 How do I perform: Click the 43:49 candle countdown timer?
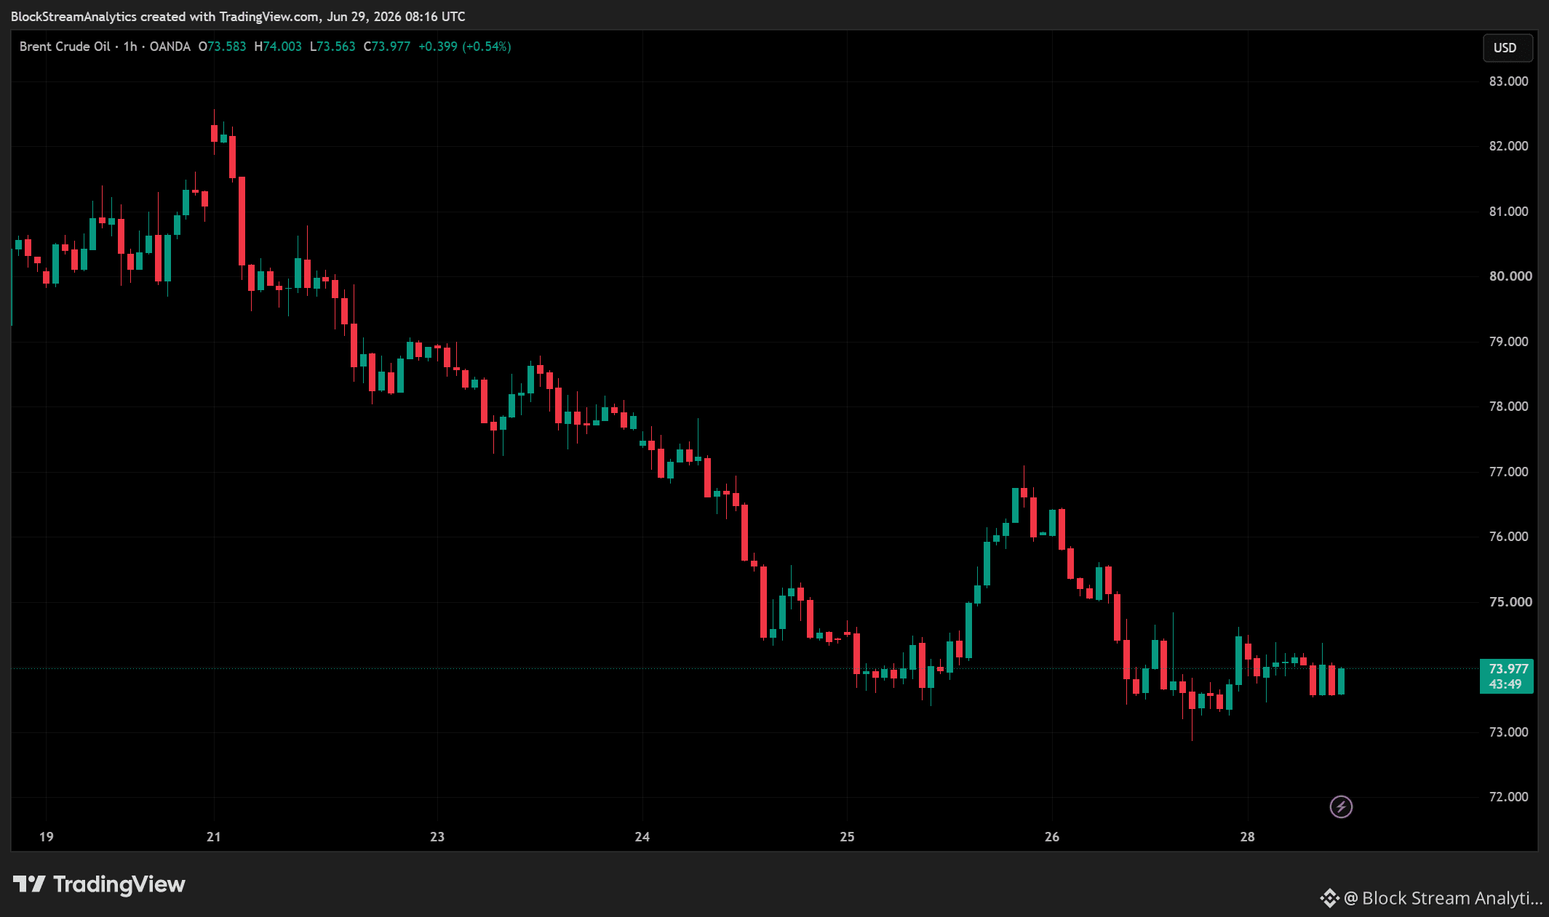point(1505,684)
